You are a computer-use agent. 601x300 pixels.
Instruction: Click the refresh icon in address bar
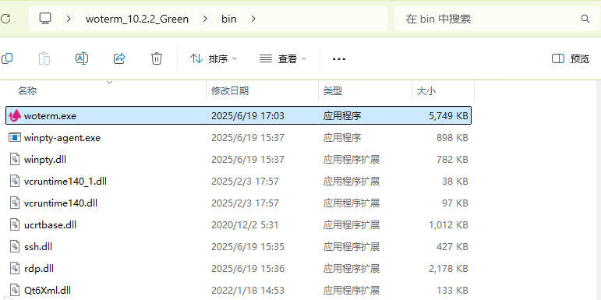tap(5, 19)
